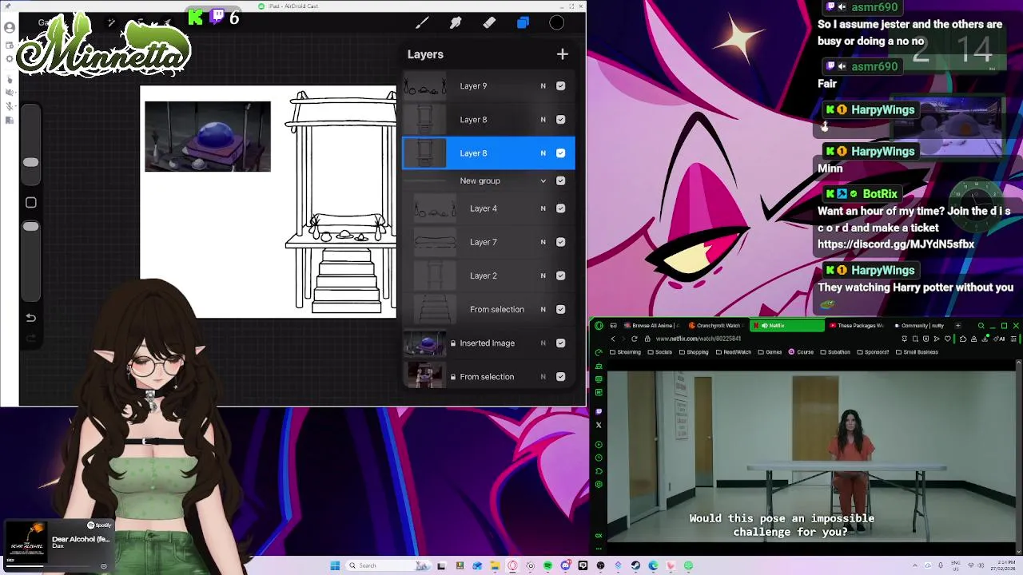Open Microsoft Edge from the taskbar

tap(653, 565)
